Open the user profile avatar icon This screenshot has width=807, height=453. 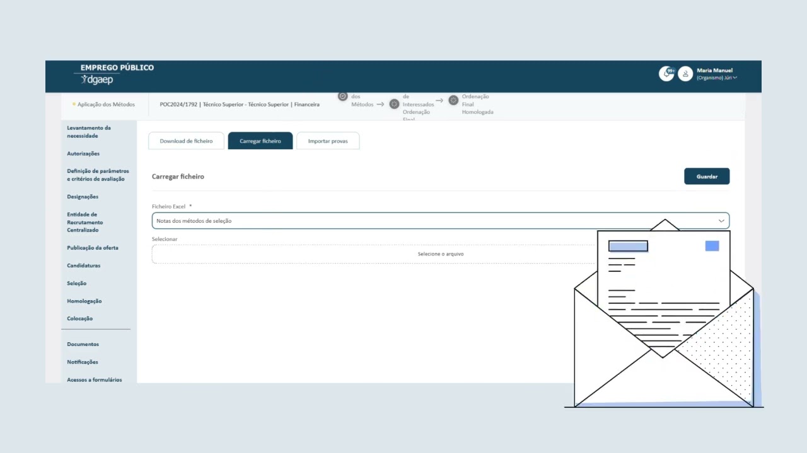click(x=685, y=74)
